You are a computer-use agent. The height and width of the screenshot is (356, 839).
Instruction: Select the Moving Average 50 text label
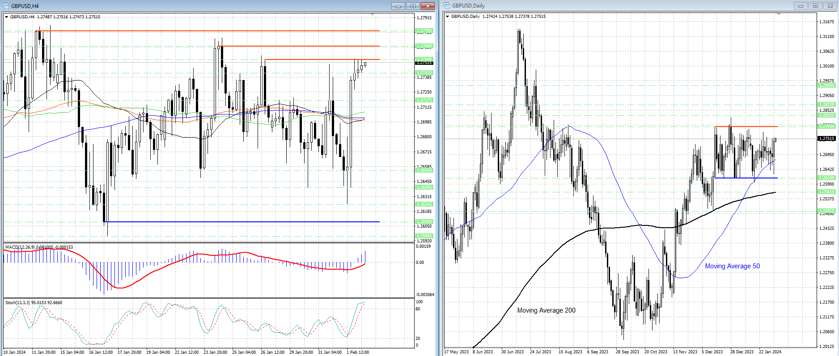(732, 266)
